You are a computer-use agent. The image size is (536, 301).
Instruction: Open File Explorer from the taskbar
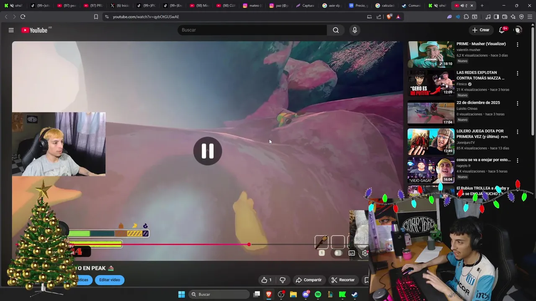294,294
